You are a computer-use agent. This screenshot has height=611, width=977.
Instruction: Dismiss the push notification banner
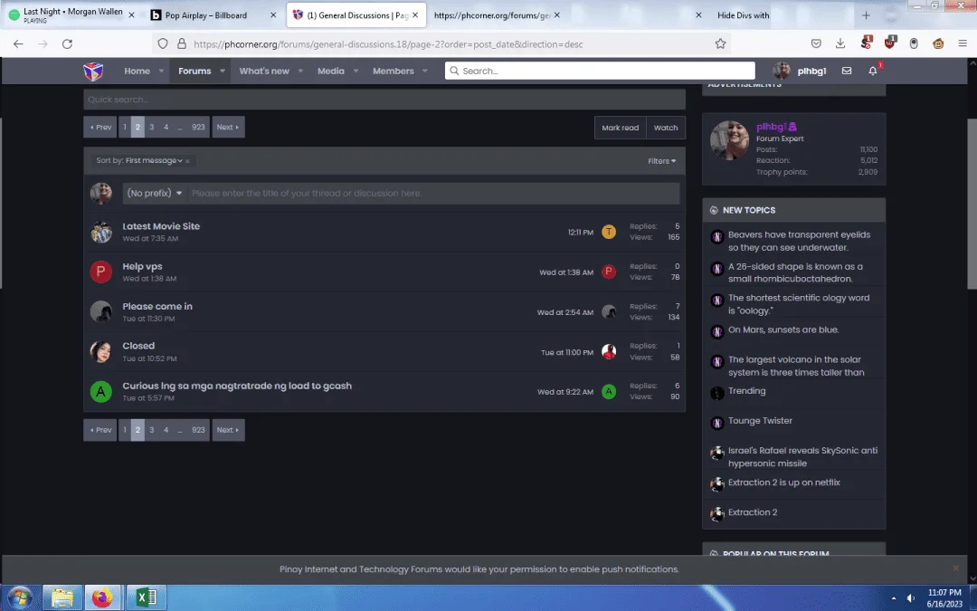pyautogui.click(x=956, y=568)
